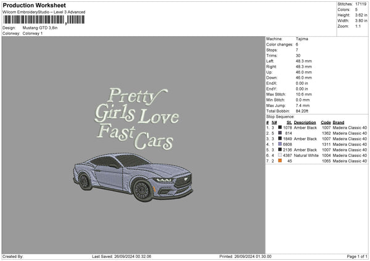Click 'Page 1 of 1' in footer
370x261 pixels.
click(x=357, y=256)
